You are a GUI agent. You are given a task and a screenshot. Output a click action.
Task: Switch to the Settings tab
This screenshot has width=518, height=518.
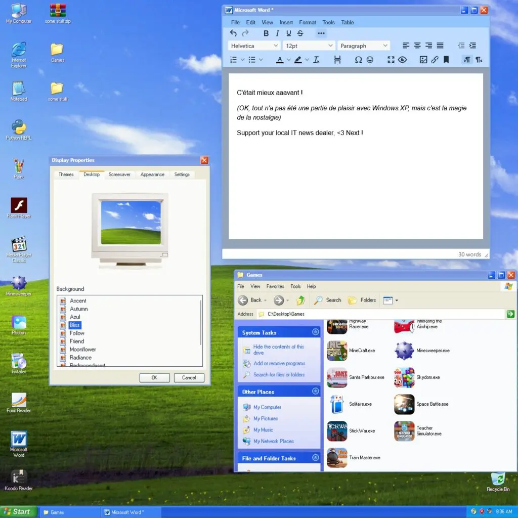[182, 175]
